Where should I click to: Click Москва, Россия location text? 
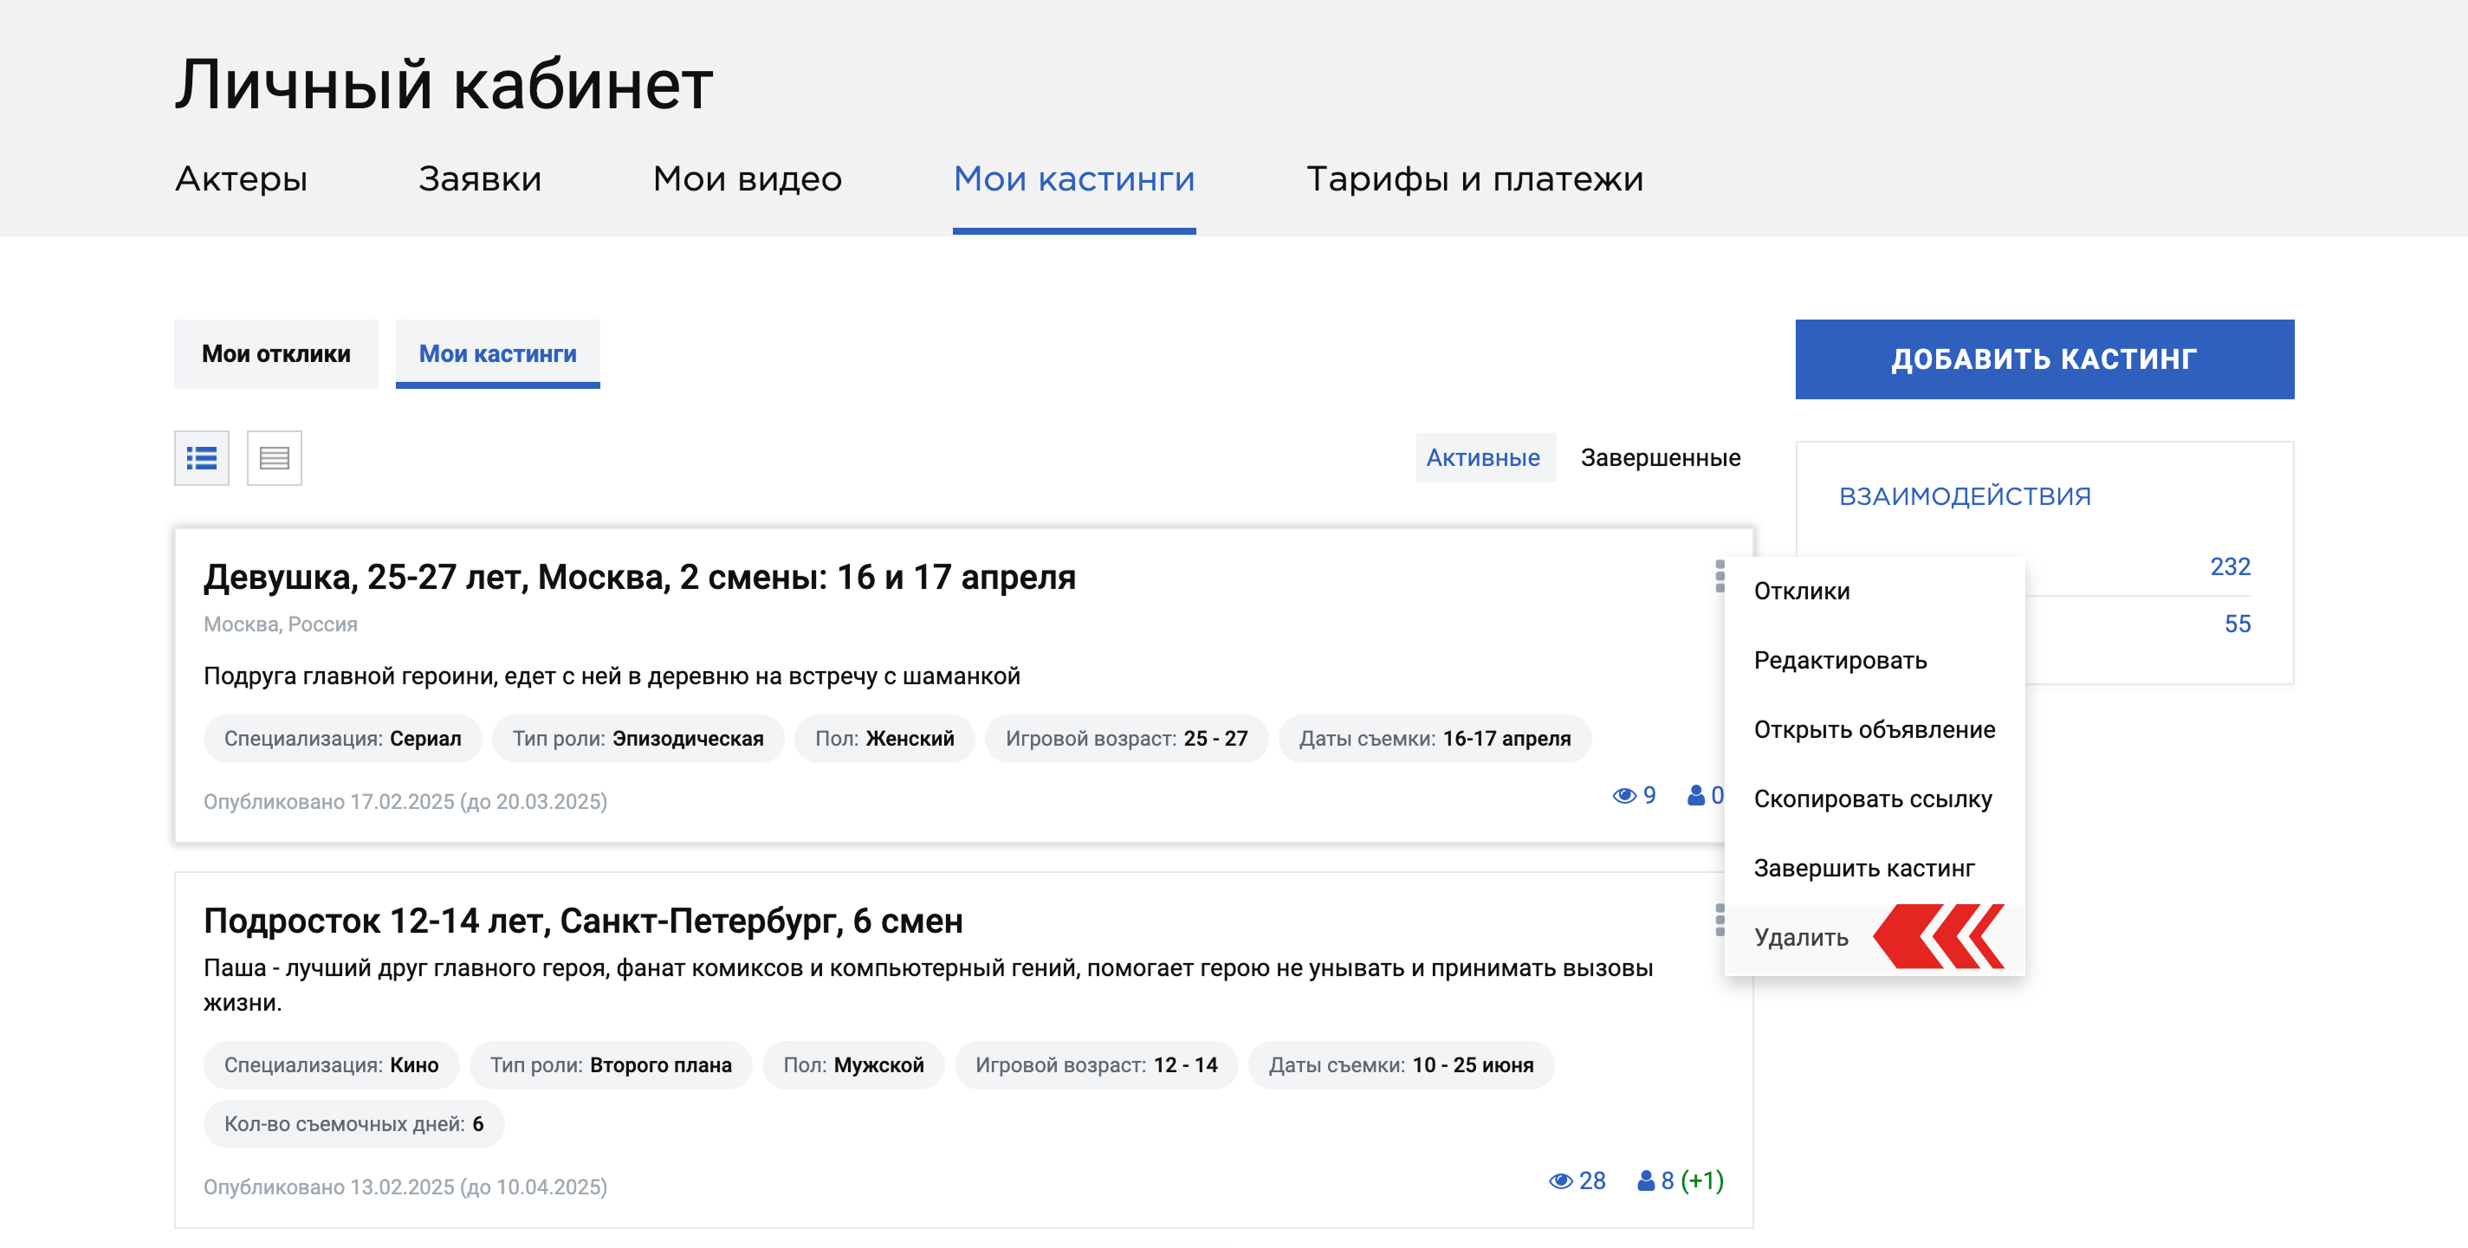[281, 624]
